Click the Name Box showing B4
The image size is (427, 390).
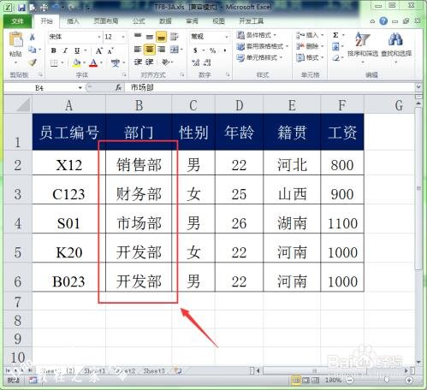coord(40,87)
